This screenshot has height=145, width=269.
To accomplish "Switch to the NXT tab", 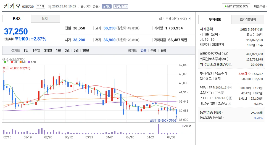I will click(46, 18).
